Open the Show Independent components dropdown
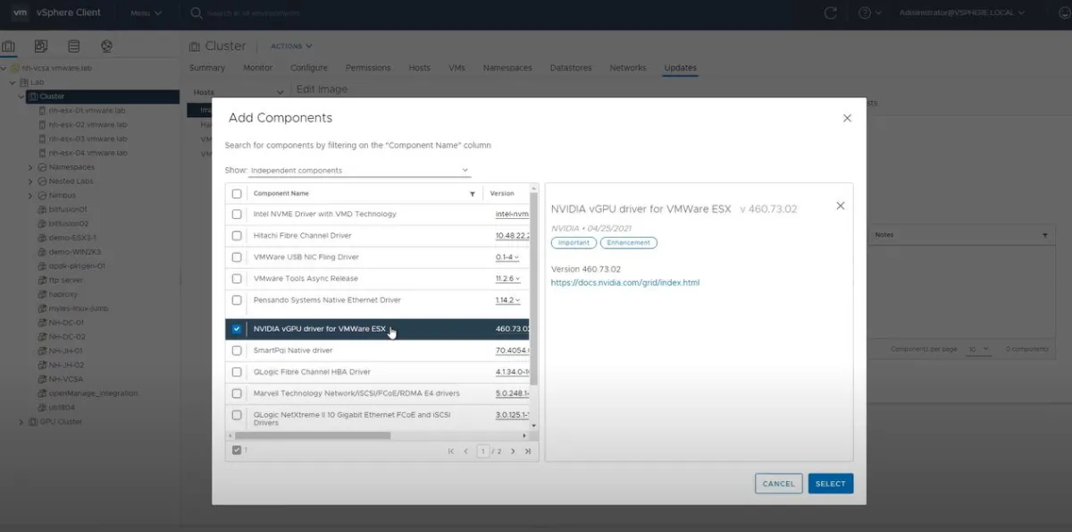The height and width of the screenshot is (532, 1072). [359, 170]
